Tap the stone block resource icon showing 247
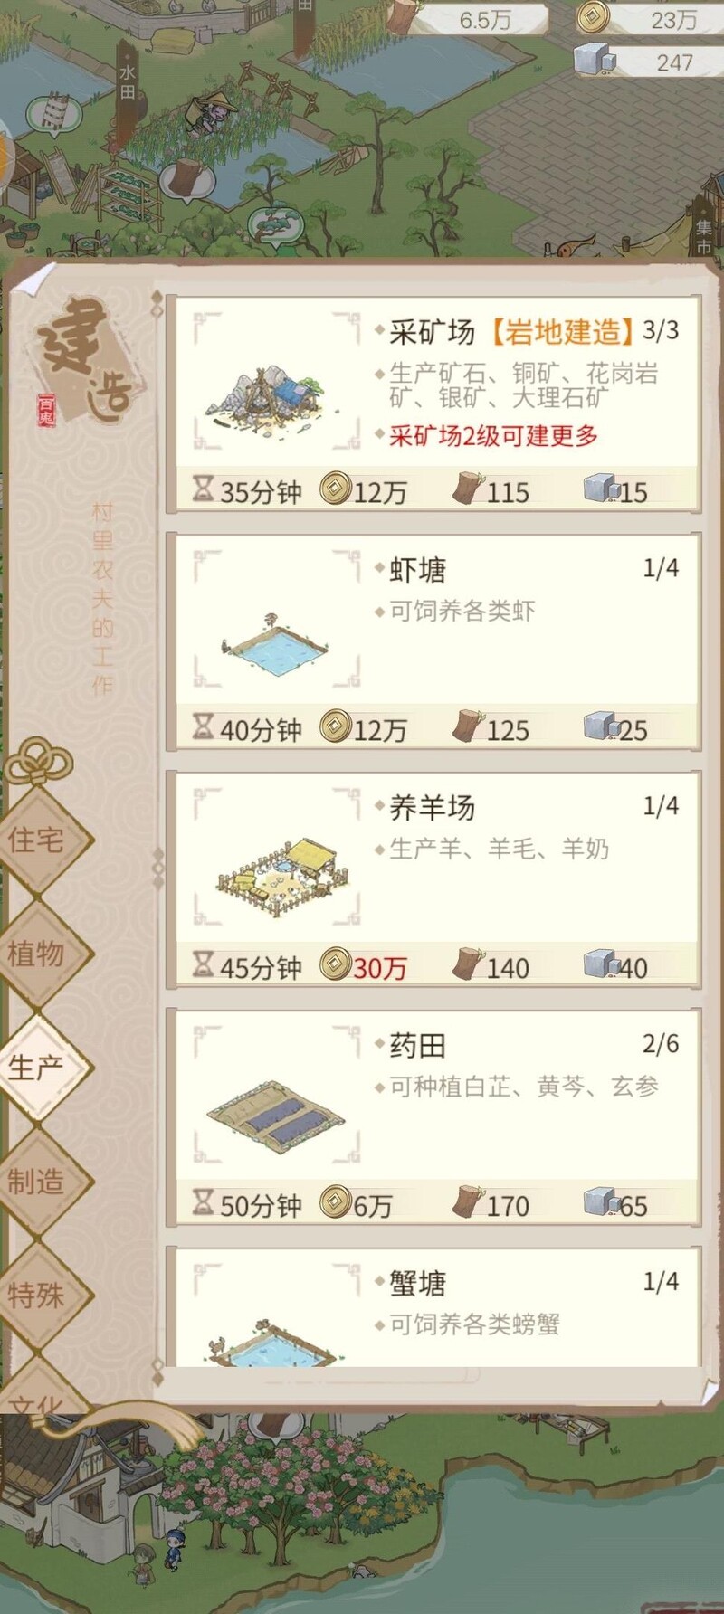 (595, 60)
